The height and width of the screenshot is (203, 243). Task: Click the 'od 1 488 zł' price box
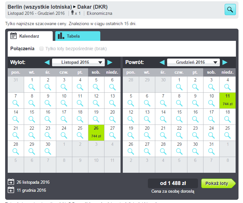[173, 183]
